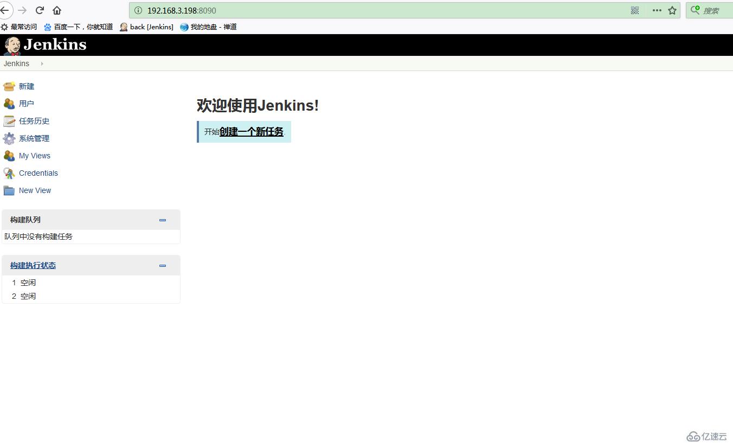This screenshot has width=733, height=448.
Task: Click the 系统管理 gear icon
Action: point(9,138)
